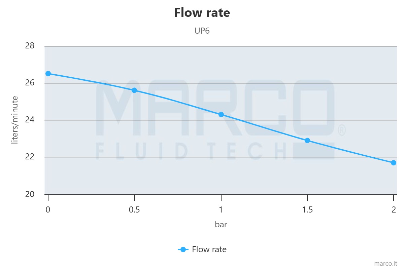Click the blue legend marker icon
404x269 pixels.
(183, 249)
